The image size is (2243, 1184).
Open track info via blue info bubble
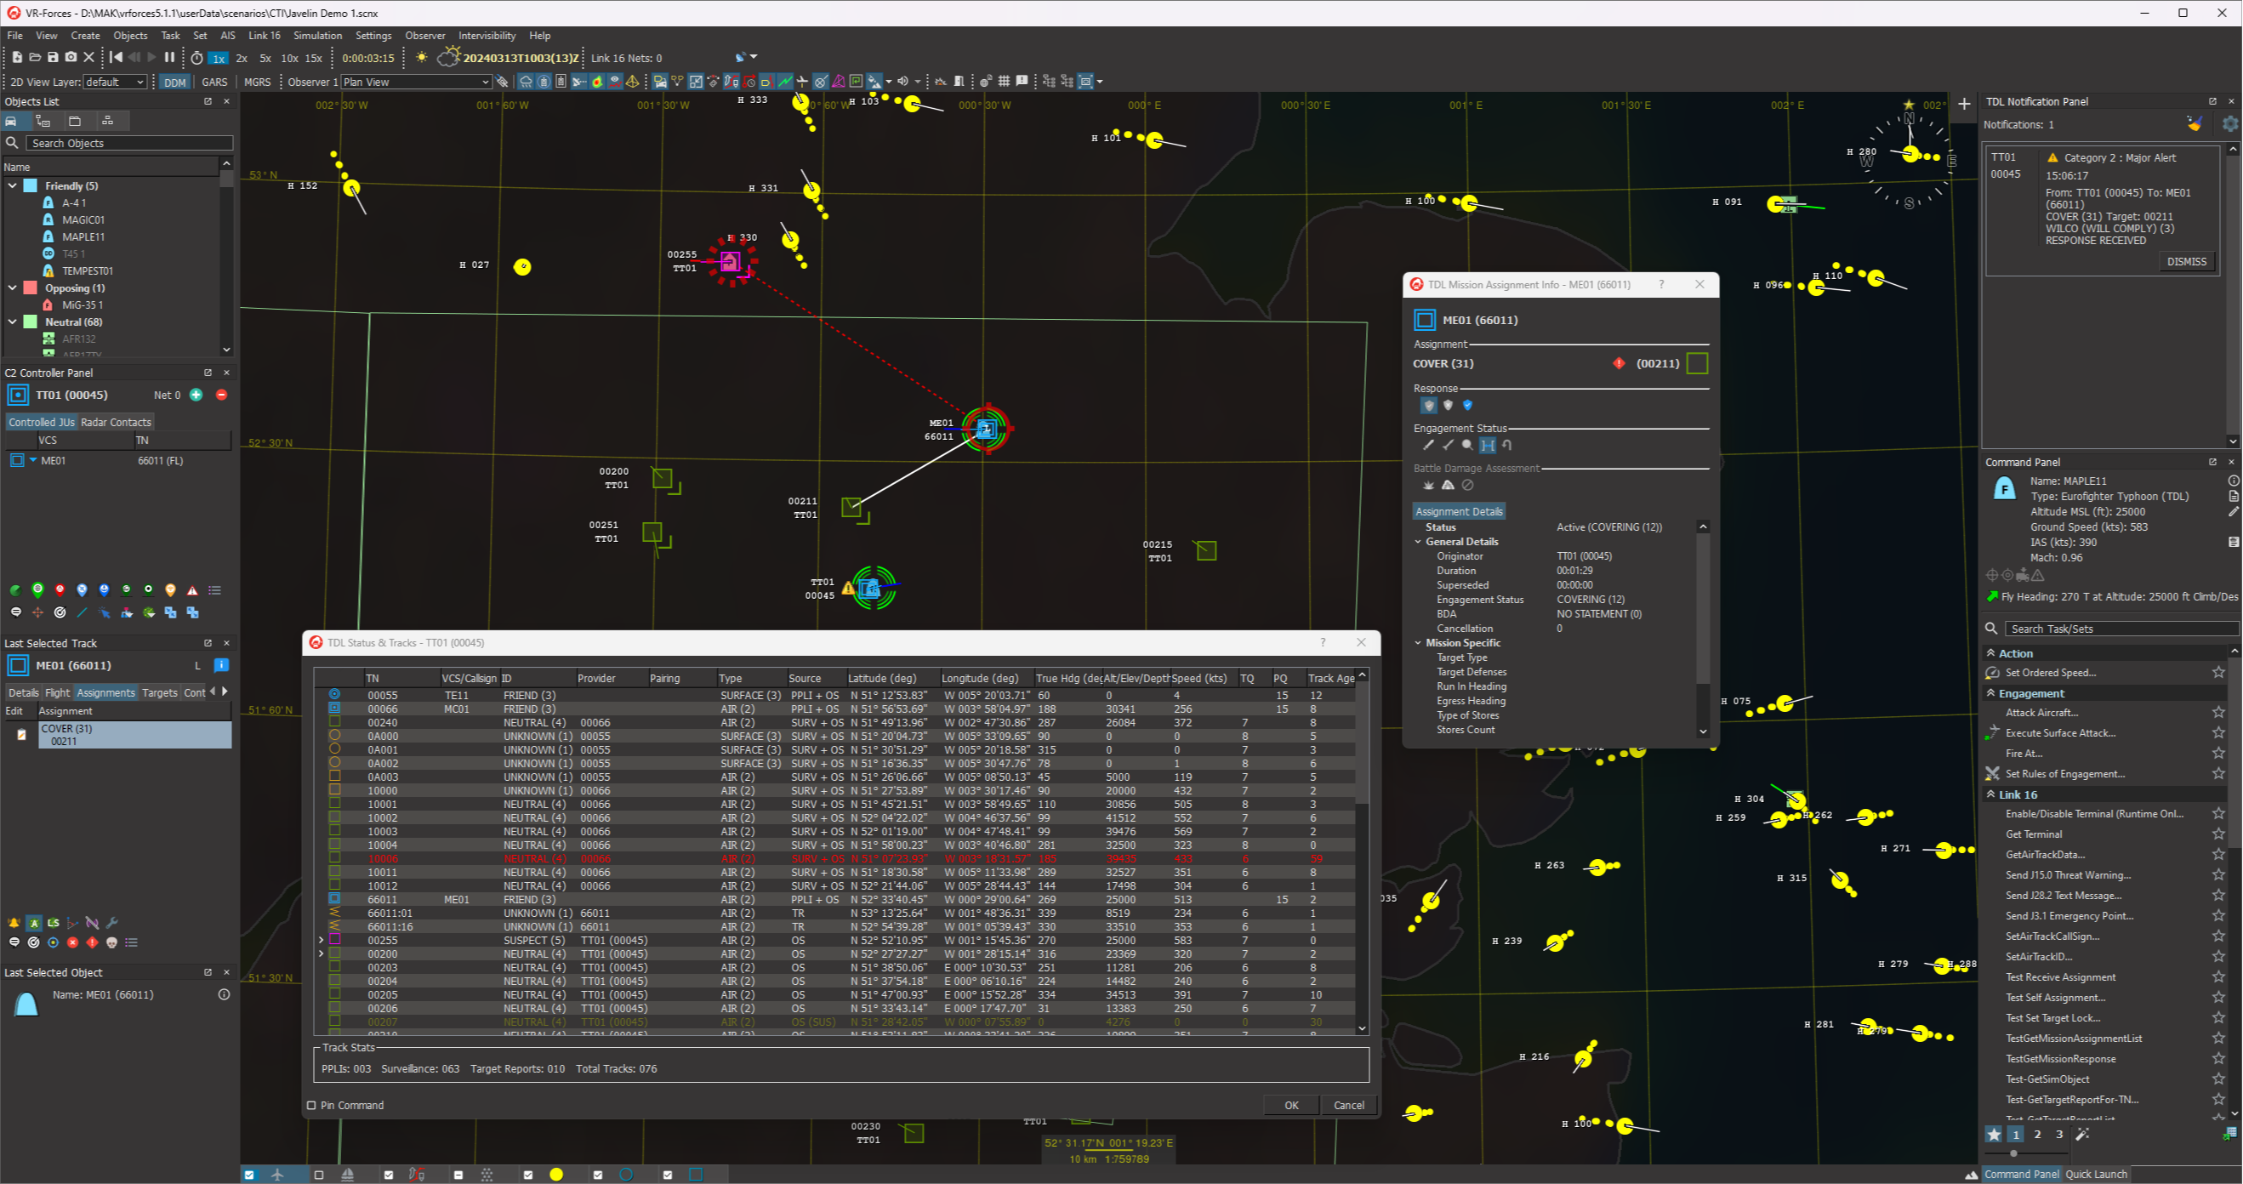(221, 665)
